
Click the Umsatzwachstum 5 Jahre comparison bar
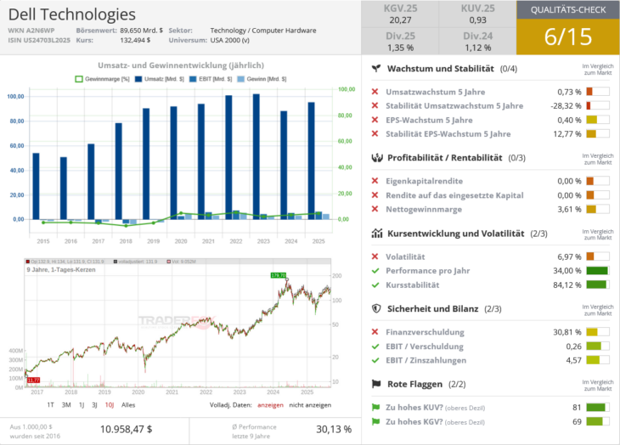point(598,92)
